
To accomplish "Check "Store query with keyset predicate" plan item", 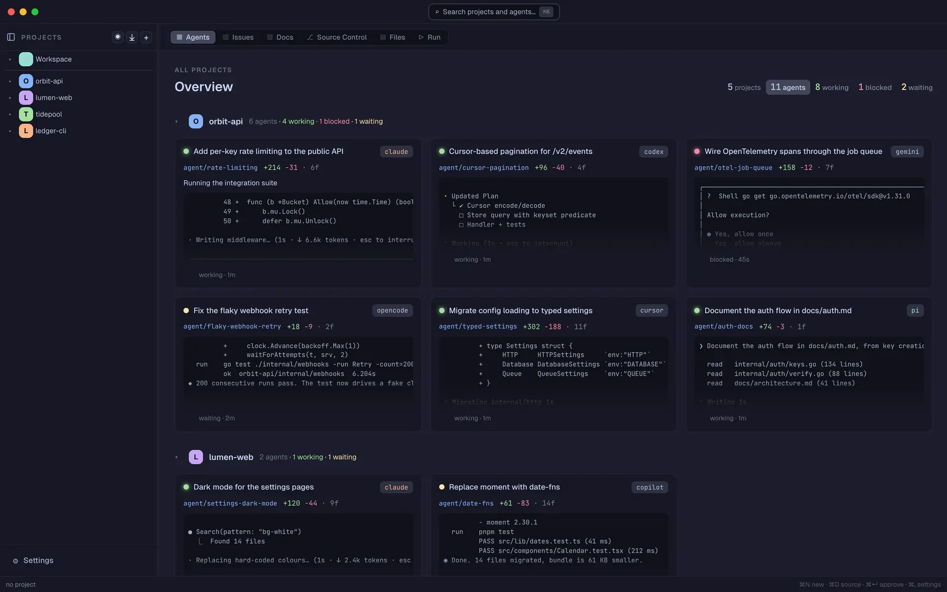I will pyautogui.click(x=527, y=215).
